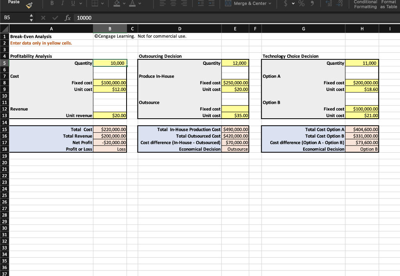The width and height of the screenshot is (400, 276).
Task: Open the Conditional Formatting menu
Action: pyautogui.click(x=365, y=4)
